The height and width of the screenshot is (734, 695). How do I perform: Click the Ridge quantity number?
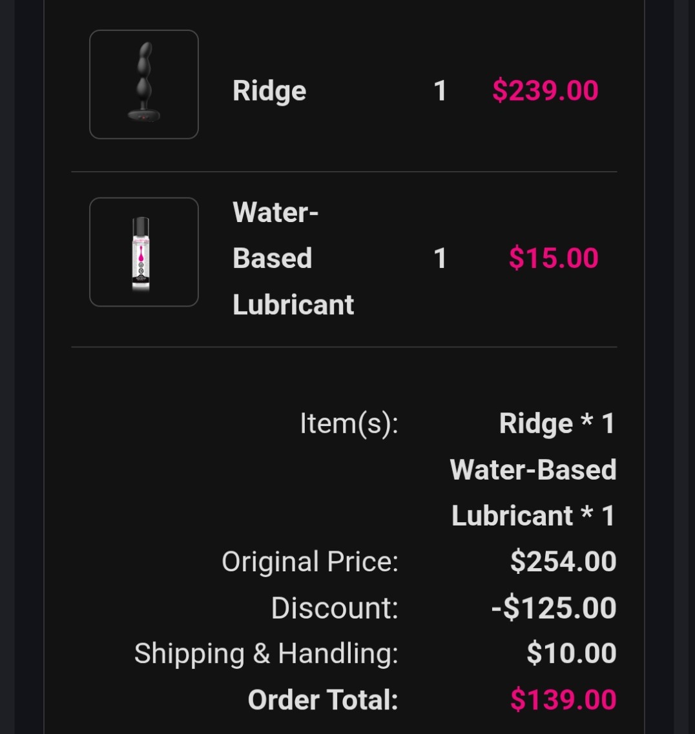[440, 90]
